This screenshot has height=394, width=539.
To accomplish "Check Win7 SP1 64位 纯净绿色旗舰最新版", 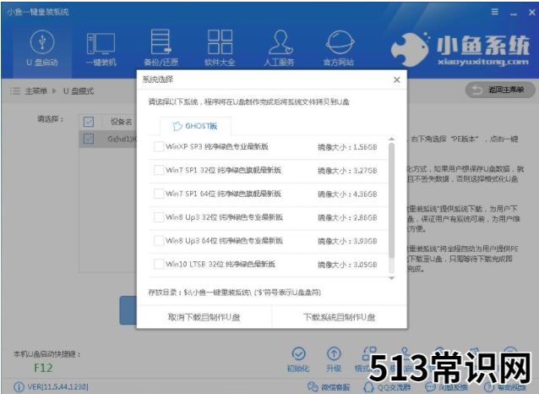I will 159,194.
